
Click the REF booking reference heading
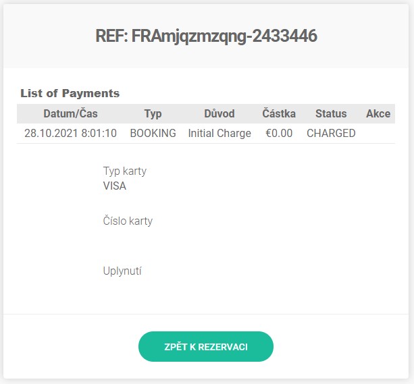pos(206,36)
